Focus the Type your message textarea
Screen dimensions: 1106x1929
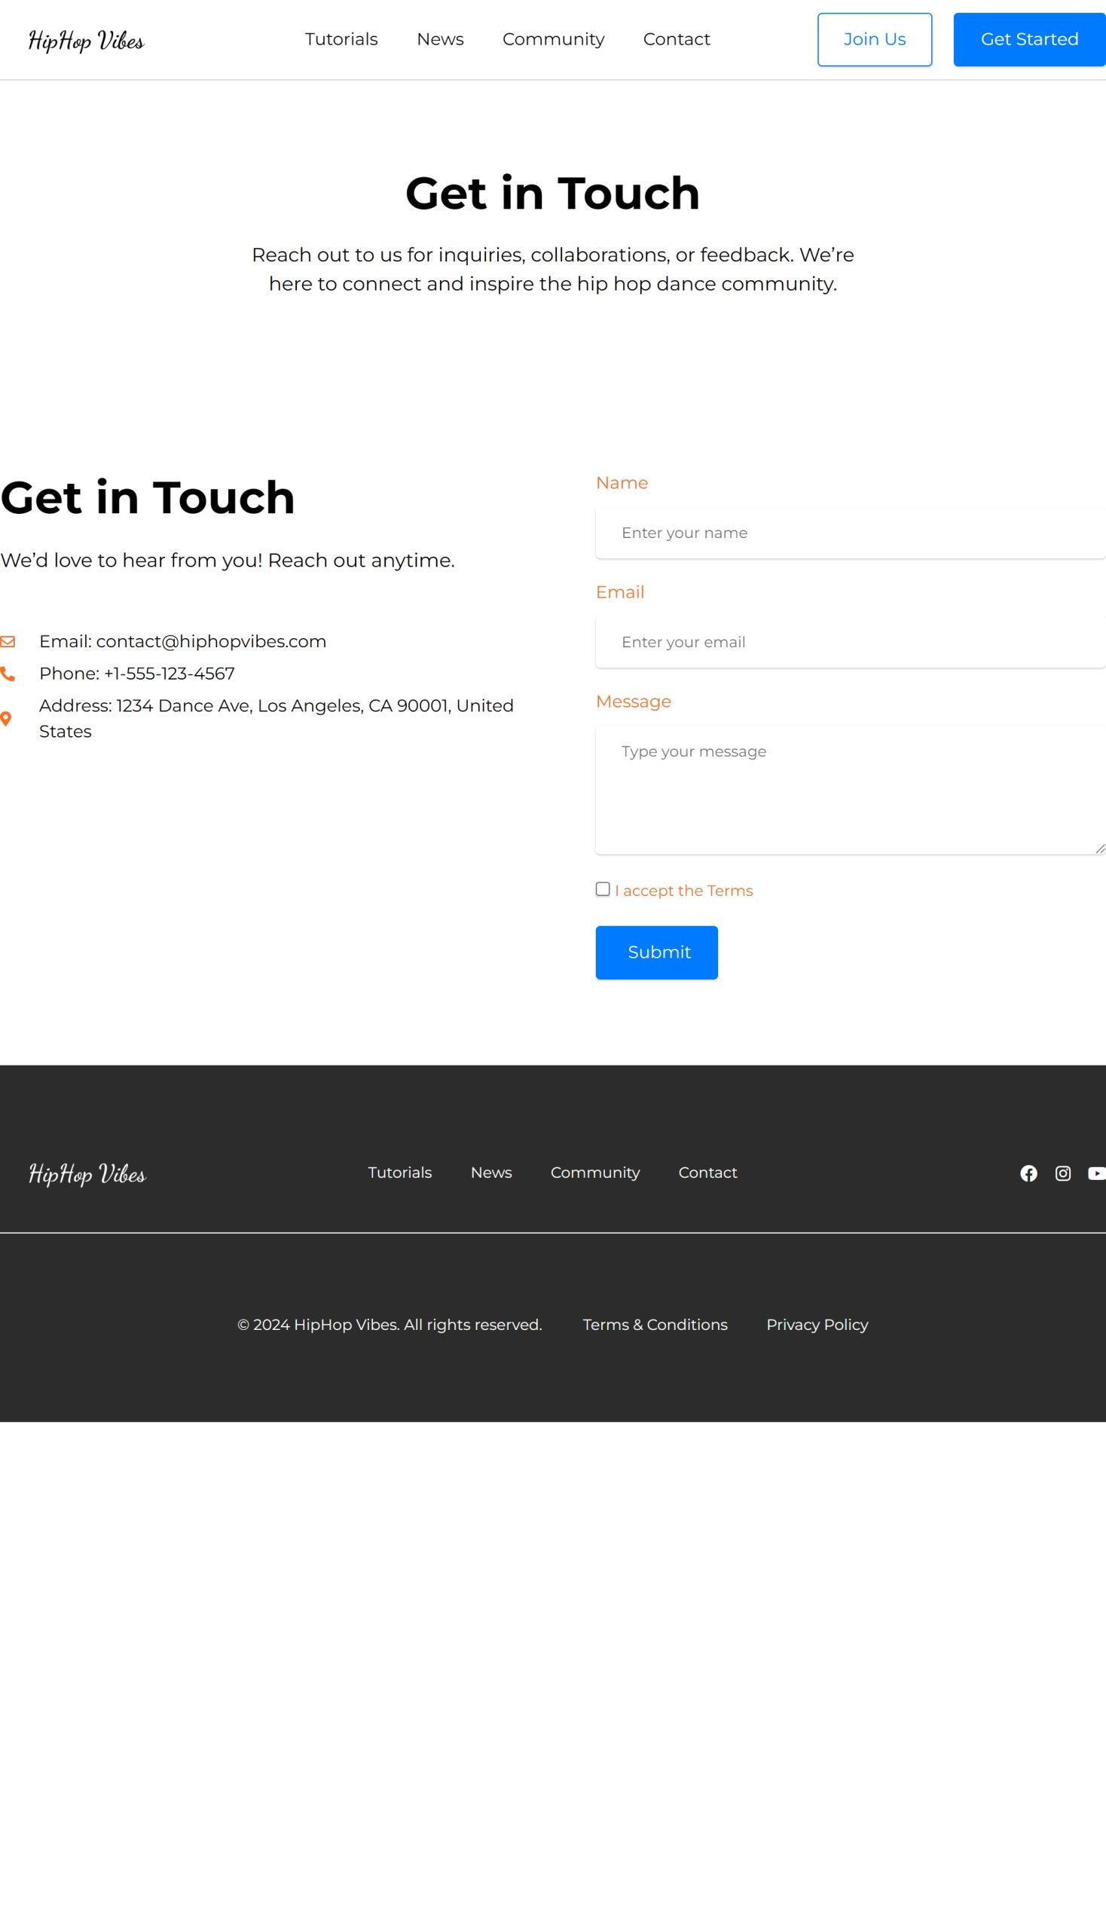850,790
